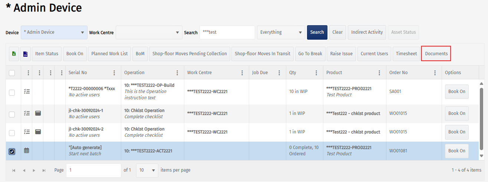This screenshot has height=182, width=488.
Task: Open Serial No column menu icon
Action: coord(114,73)
